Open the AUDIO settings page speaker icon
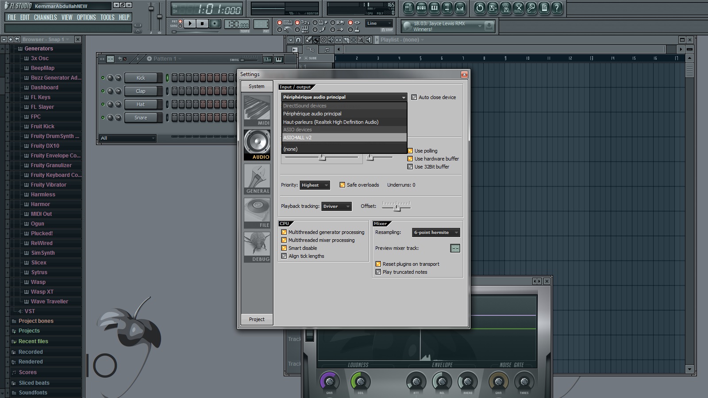The image size is (708, 398). pos(257,145)
